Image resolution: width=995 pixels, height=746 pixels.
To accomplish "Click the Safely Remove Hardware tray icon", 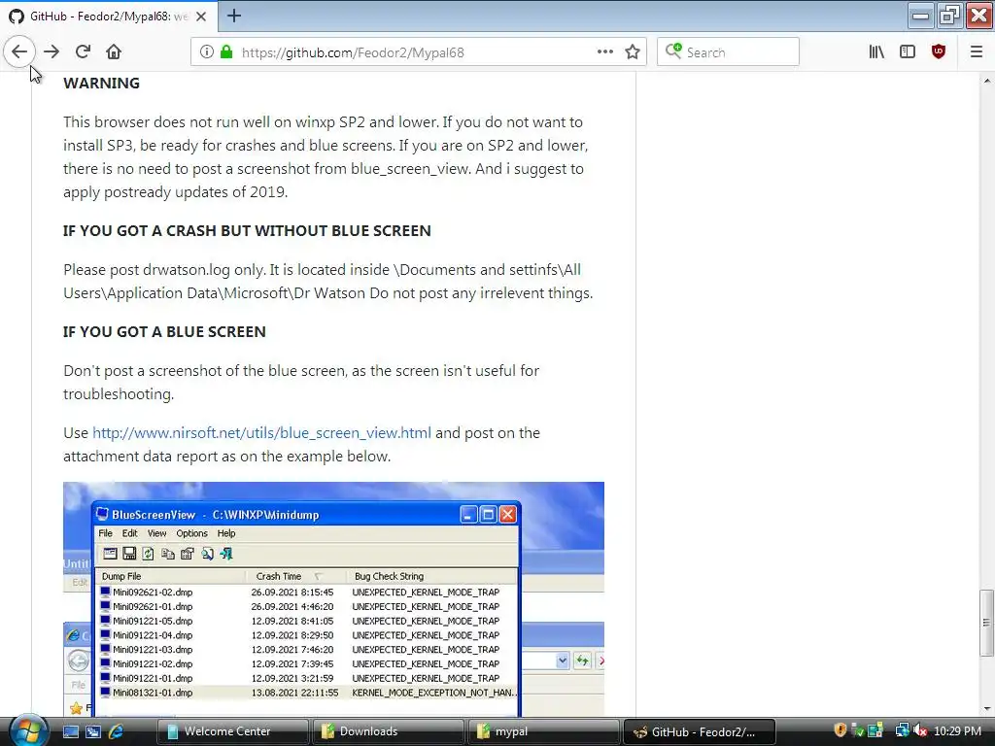I will tap(859, 730).
